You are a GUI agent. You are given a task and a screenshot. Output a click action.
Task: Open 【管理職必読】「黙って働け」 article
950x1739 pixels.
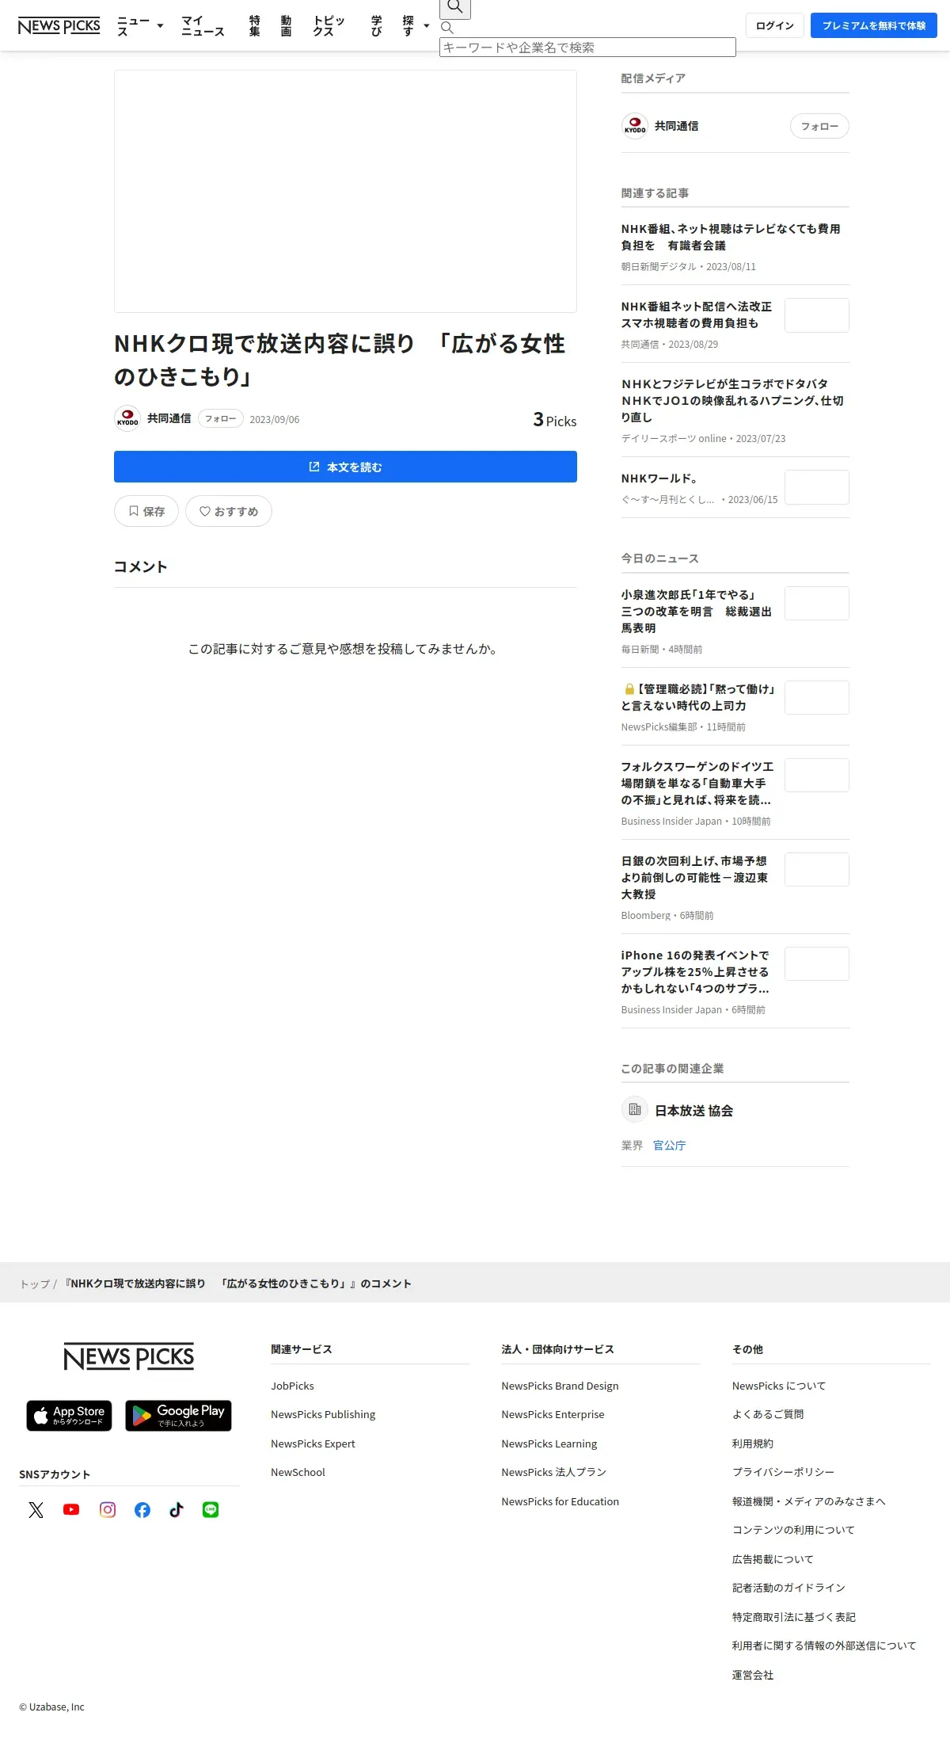click(x=698, y=697)
